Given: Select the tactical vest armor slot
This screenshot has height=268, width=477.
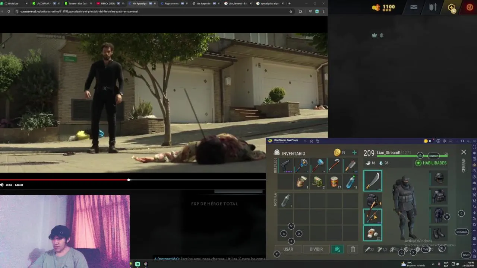Looking at the screenshot, I should [x=439, y=196].
